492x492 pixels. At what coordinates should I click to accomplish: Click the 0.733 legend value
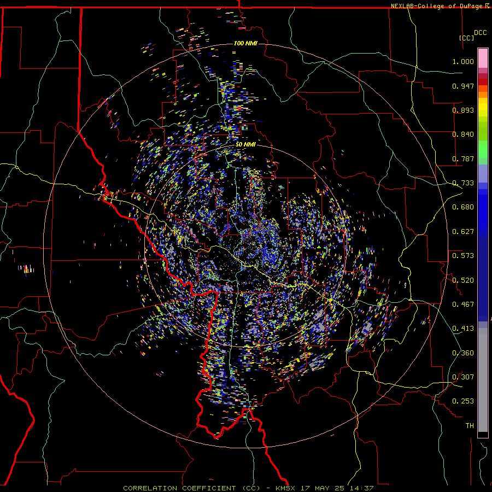click(x=463, y=183)
